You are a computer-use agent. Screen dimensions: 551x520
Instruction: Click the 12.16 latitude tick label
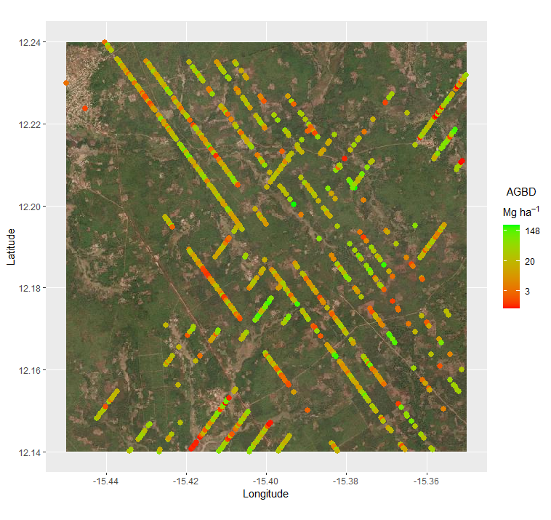tap(29, 370)
